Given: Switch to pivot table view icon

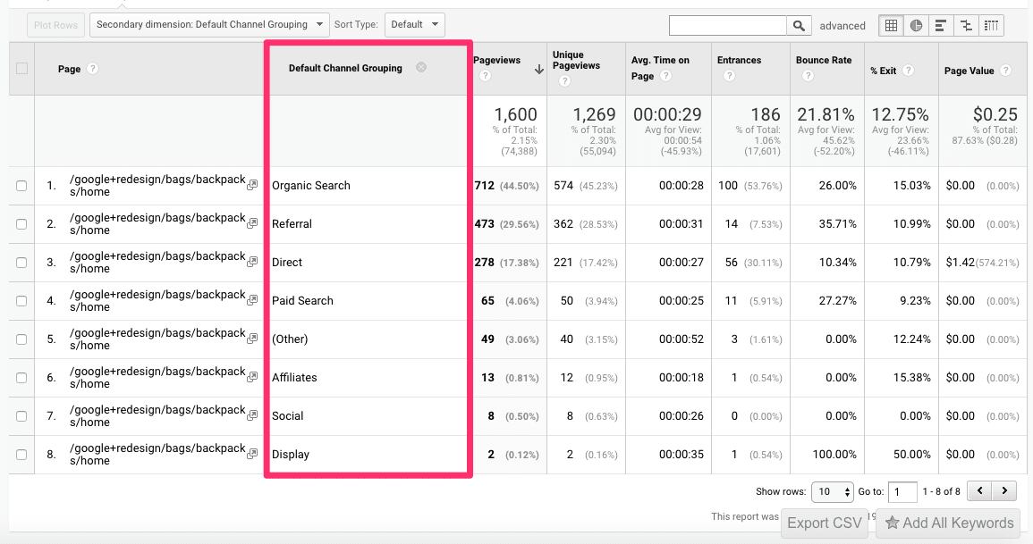Looking at the screenshot, I should 991,26.
